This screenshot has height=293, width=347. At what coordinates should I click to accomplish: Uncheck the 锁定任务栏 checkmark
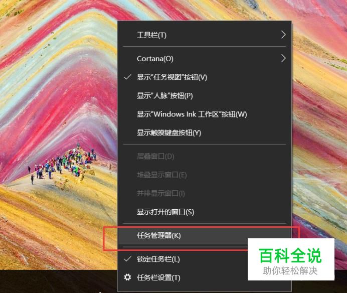[128, 259]
